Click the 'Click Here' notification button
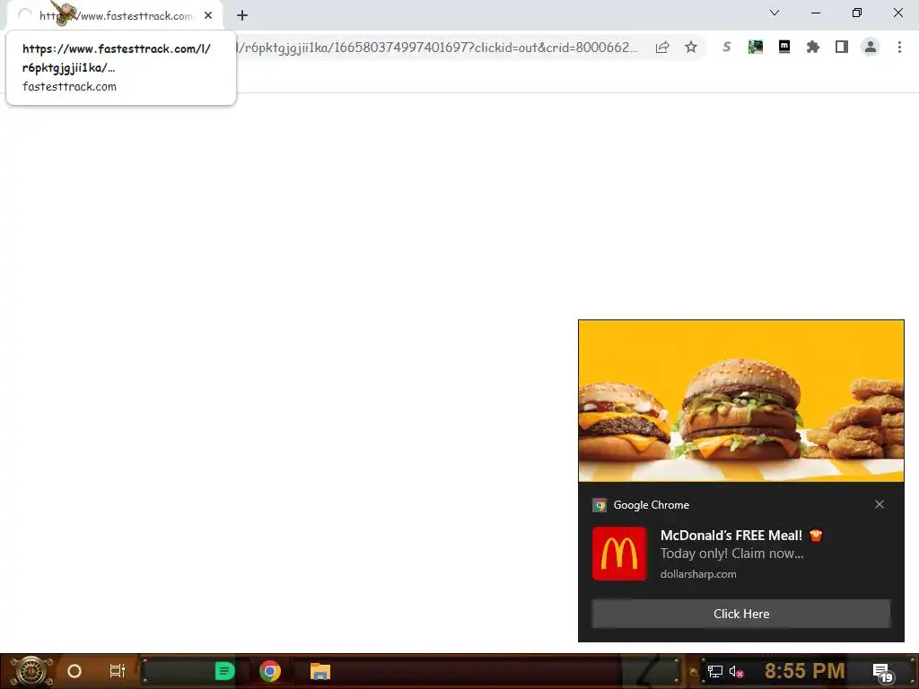 pyautogui.click(x=740, y=614)
